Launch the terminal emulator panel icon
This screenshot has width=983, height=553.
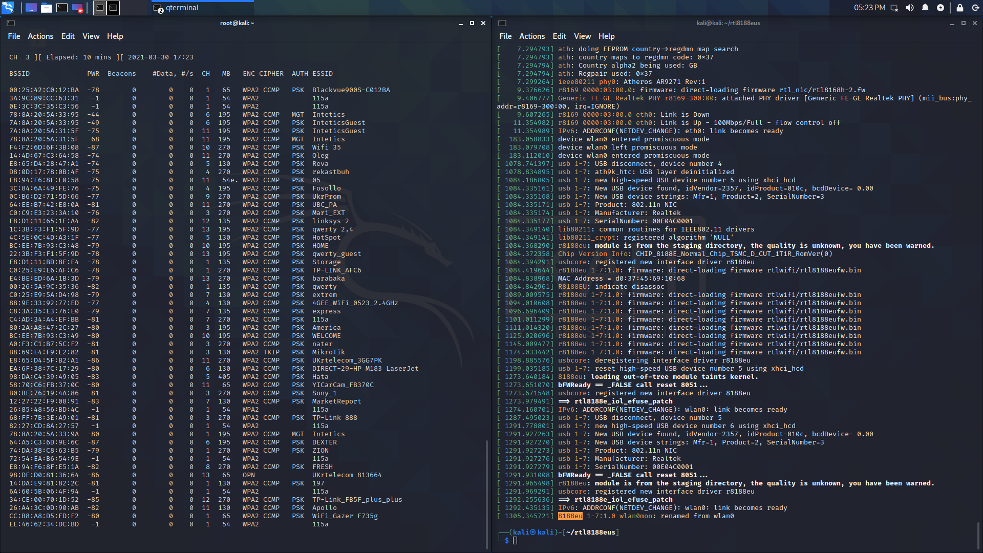(x=62, y=8)
